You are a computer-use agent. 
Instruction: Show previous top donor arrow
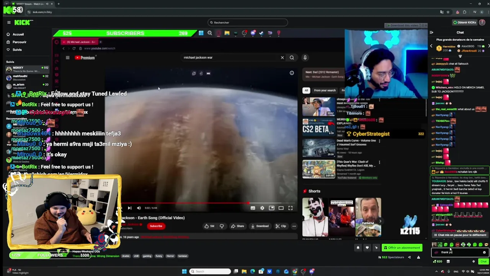431,46
